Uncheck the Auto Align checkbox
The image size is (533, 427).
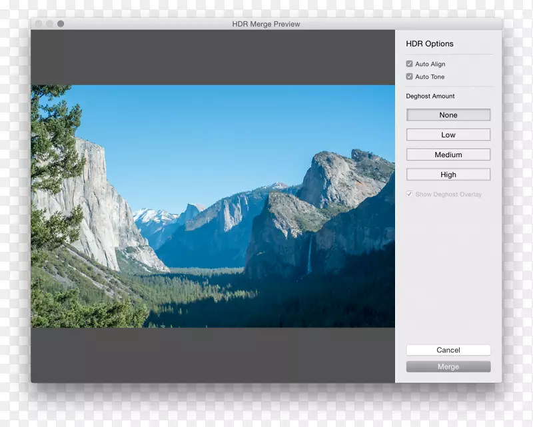click(409, 64)
